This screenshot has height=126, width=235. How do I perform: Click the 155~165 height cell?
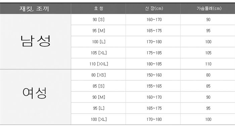click(153, 86)
